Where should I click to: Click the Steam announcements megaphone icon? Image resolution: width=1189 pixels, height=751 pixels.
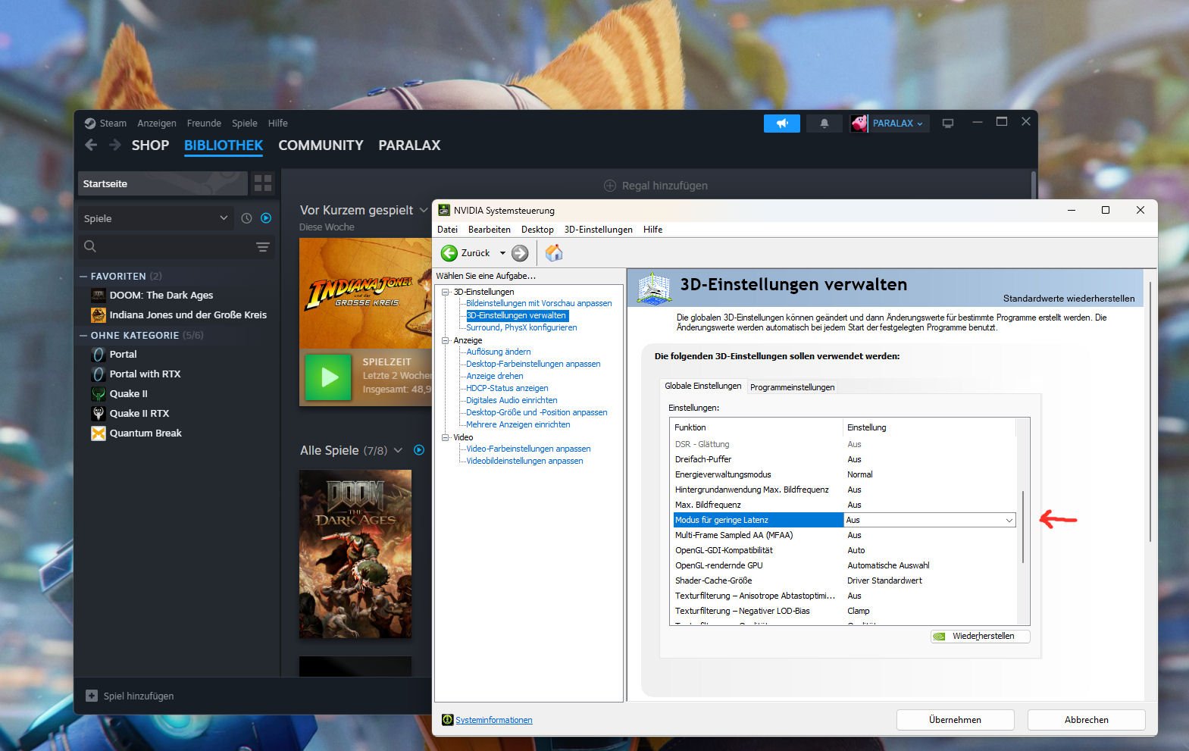[782, 123]
